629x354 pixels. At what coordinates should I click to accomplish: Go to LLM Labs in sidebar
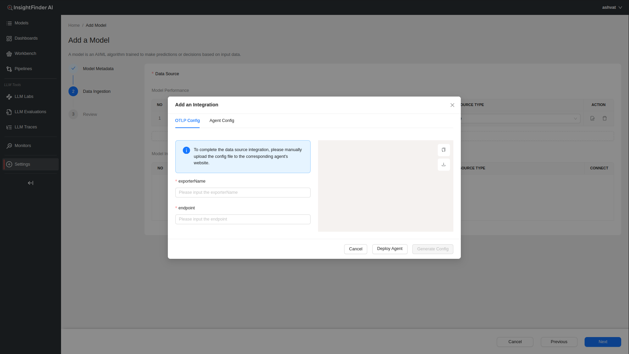coord(24,97)
